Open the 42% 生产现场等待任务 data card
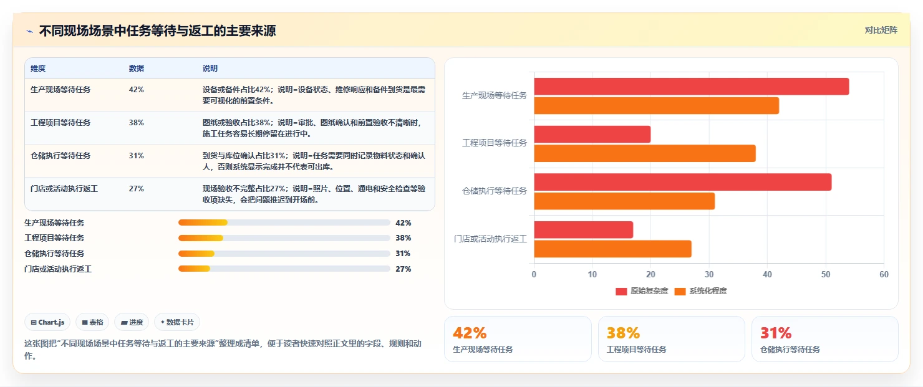Image resolution: width=923 pixels, height=387 pixels. pos(518,339)
